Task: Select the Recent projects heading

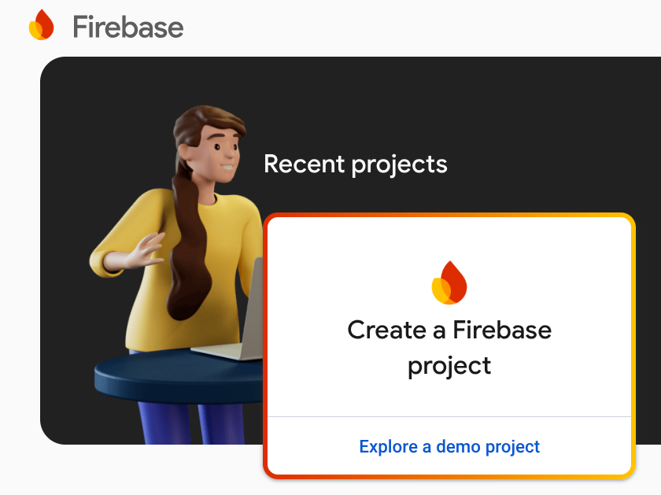Action: pos(356,164)
